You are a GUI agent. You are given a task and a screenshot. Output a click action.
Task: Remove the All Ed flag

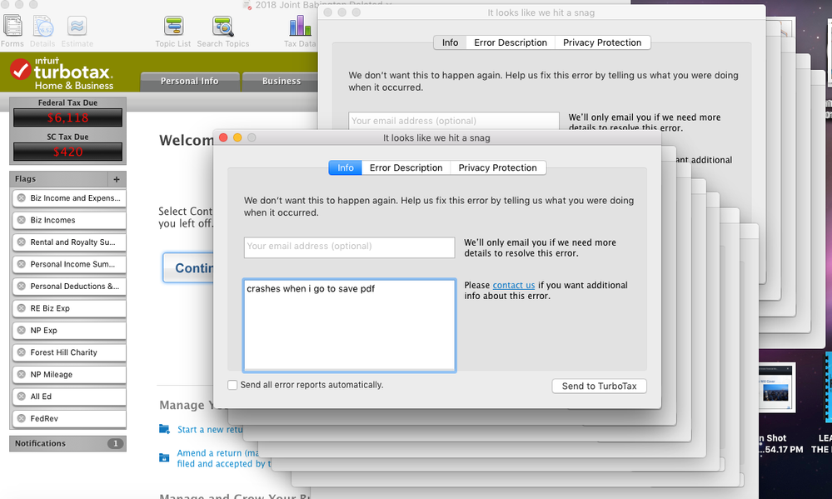pyautogui.click(x=21, y=396)
